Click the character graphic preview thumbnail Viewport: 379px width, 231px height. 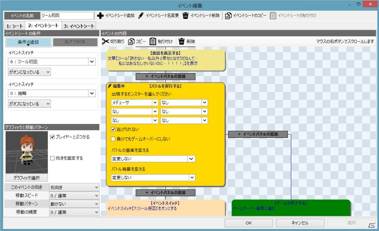tap(26, 152)
